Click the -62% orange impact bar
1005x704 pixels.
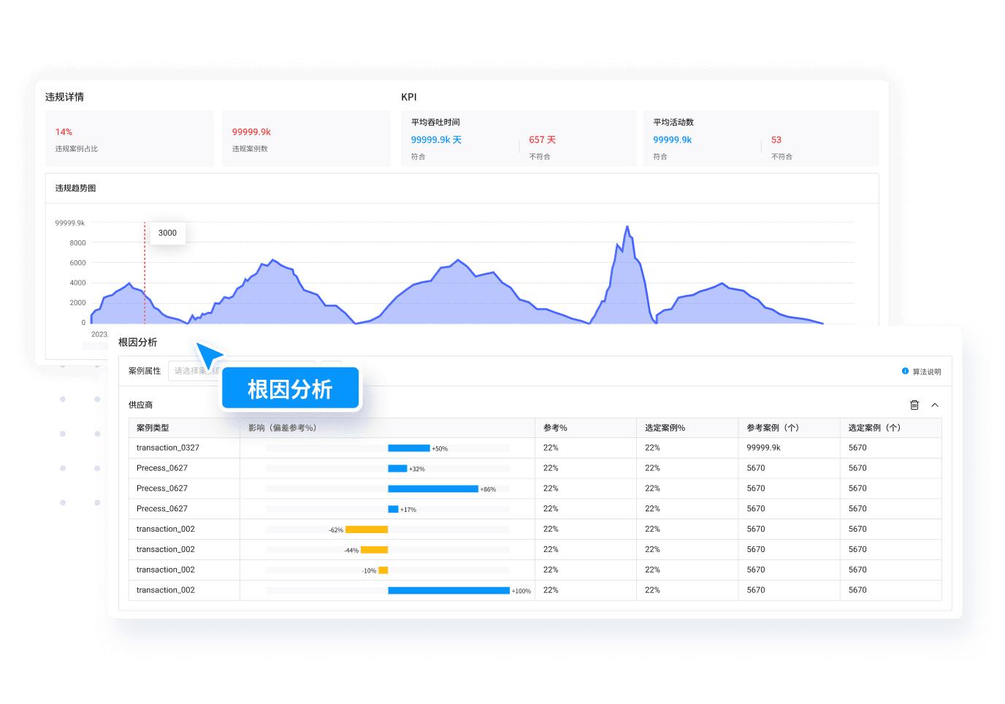click(x=367, y=529)
